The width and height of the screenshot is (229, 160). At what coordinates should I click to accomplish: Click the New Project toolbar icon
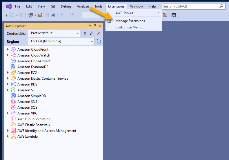pos(30,15)
